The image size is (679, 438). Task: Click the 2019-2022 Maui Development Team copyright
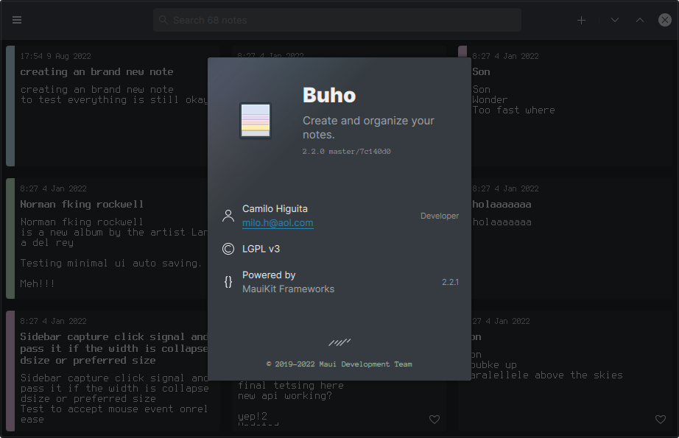pos(339,364)
